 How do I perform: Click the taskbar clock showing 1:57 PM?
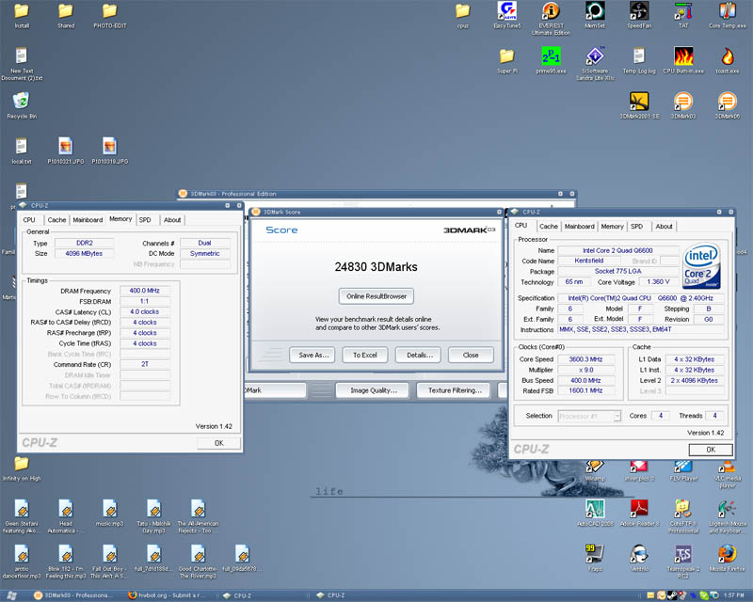734,595
